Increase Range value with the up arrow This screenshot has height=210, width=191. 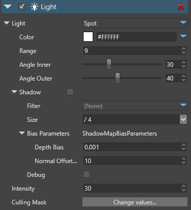(183, 48)
